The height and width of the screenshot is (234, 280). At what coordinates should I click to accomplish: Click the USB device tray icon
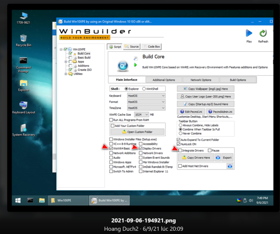(245, 201)
